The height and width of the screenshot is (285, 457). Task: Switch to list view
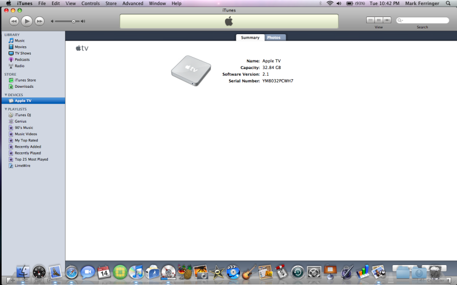point(370,20)
